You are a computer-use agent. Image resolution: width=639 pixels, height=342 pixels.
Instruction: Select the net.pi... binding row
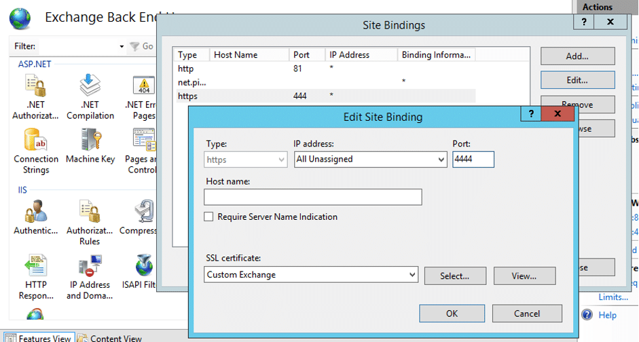[326, 82]
